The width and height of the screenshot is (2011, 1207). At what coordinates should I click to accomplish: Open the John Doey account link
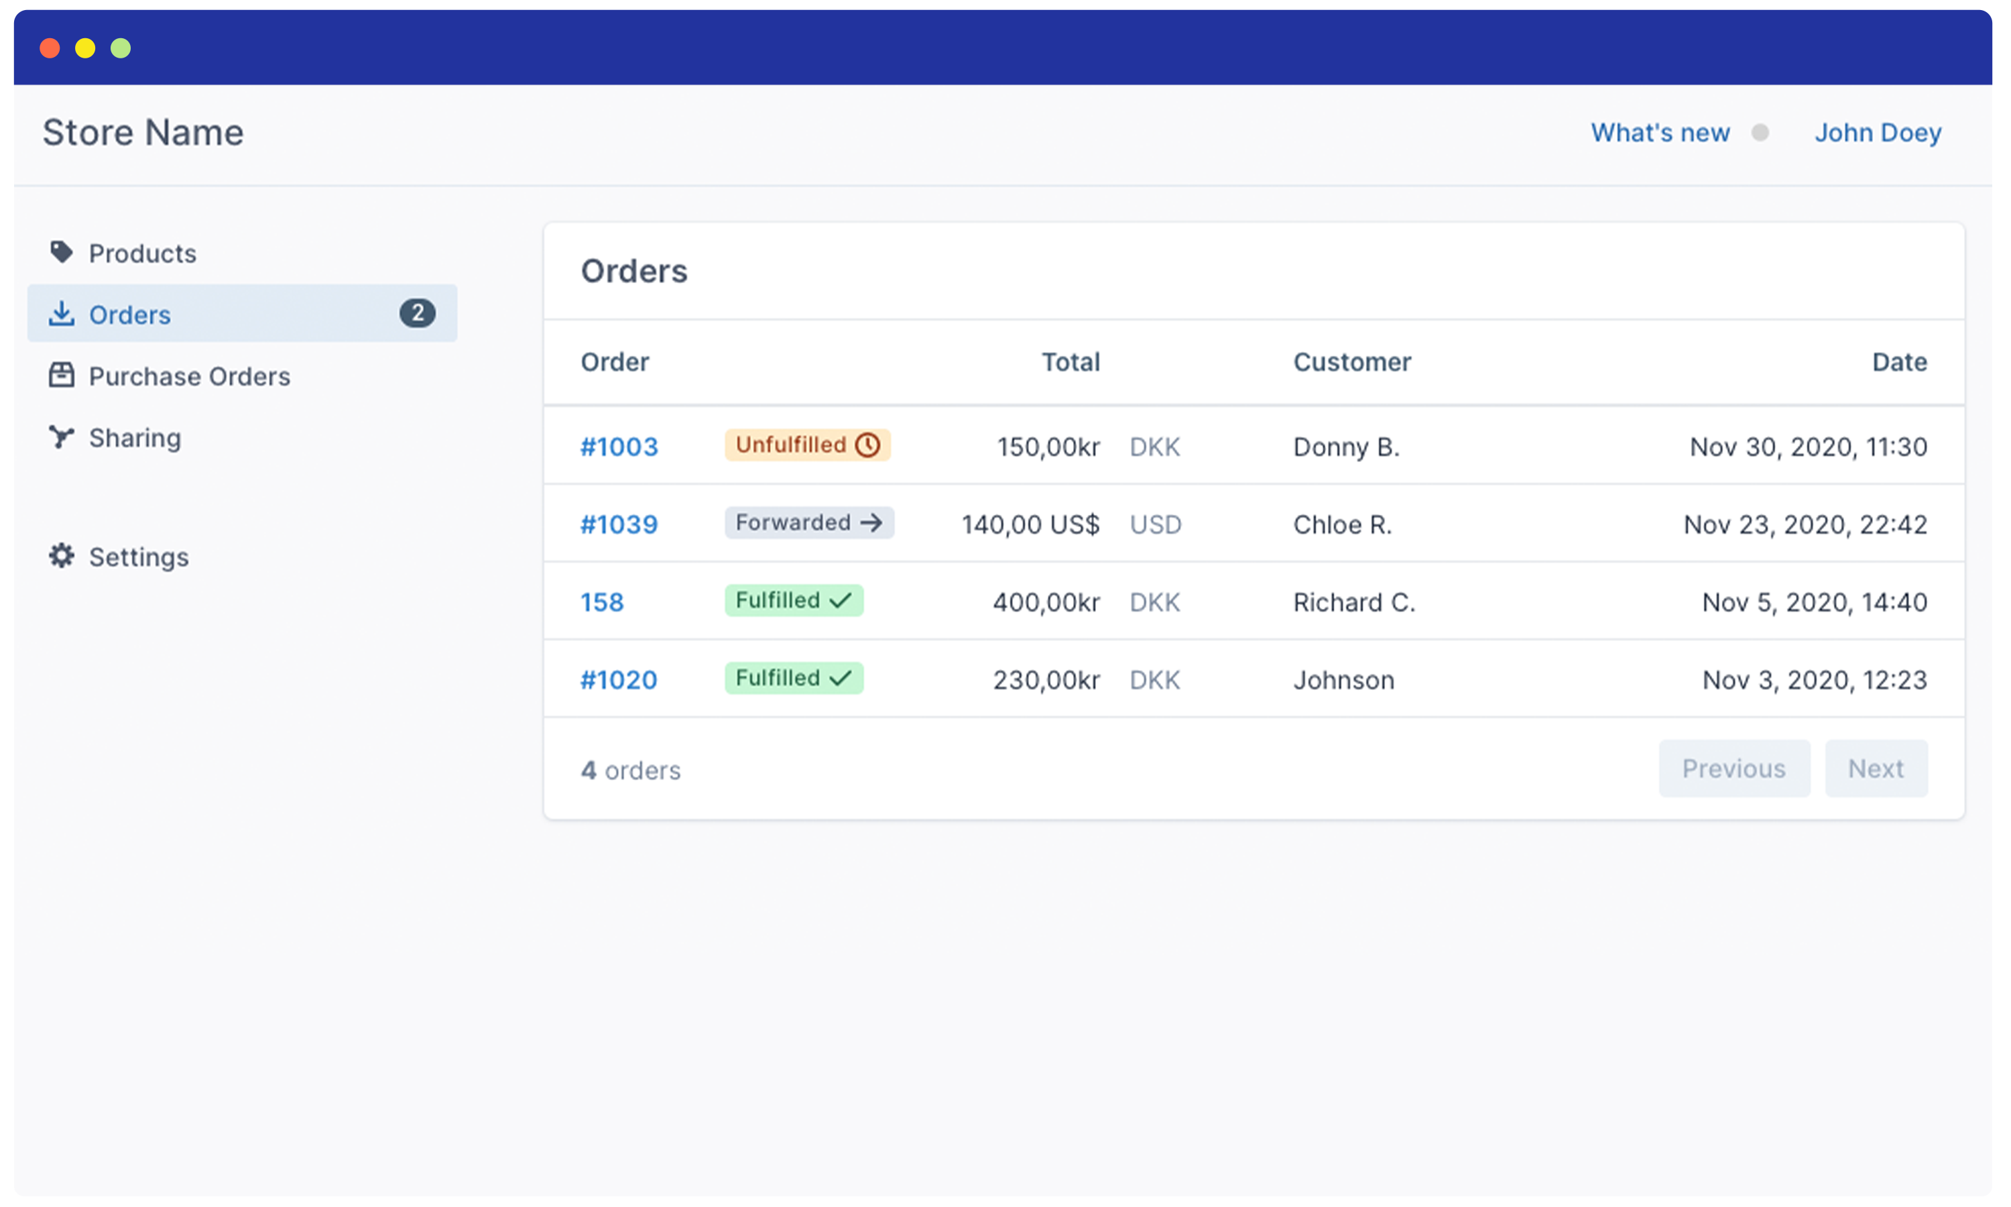(1878, 133)
